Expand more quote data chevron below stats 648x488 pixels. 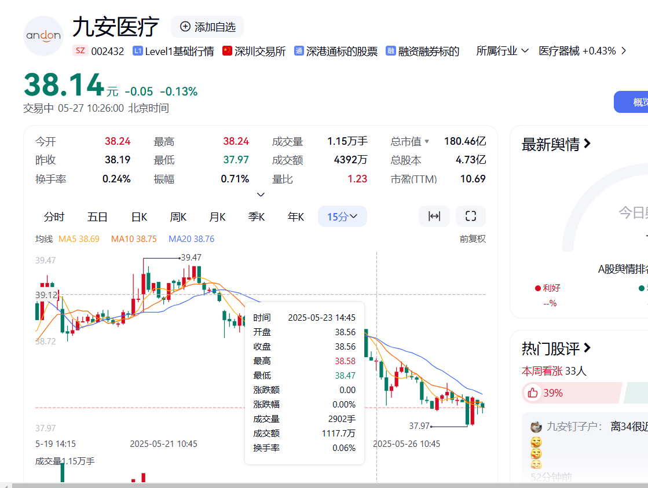pyautogui.click(x=261, y=194)
